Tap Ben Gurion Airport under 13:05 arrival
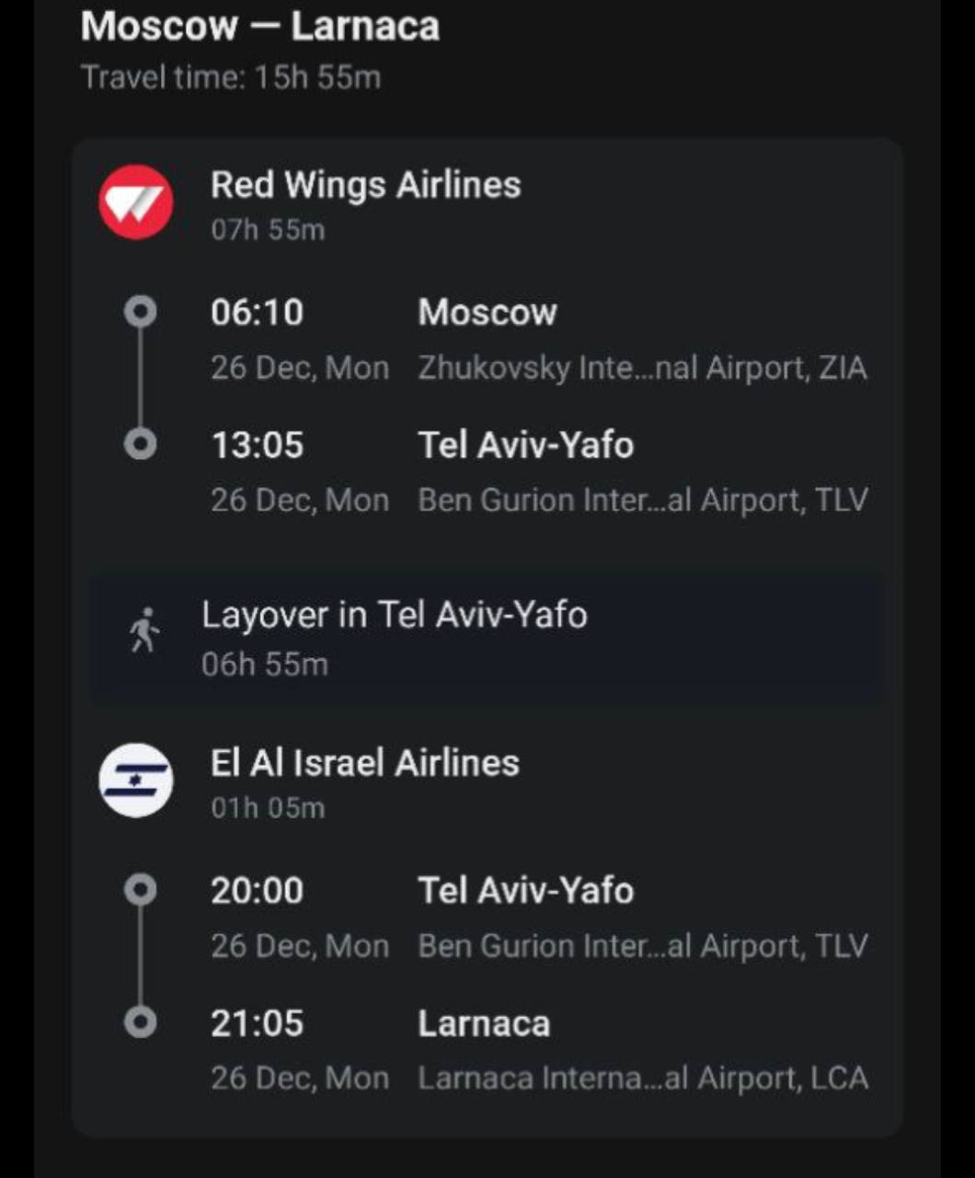 point(642,501)
